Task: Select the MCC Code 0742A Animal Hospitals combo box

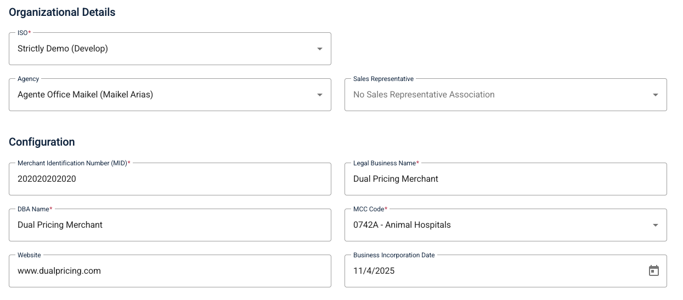Action: click(x=506, y=225)
